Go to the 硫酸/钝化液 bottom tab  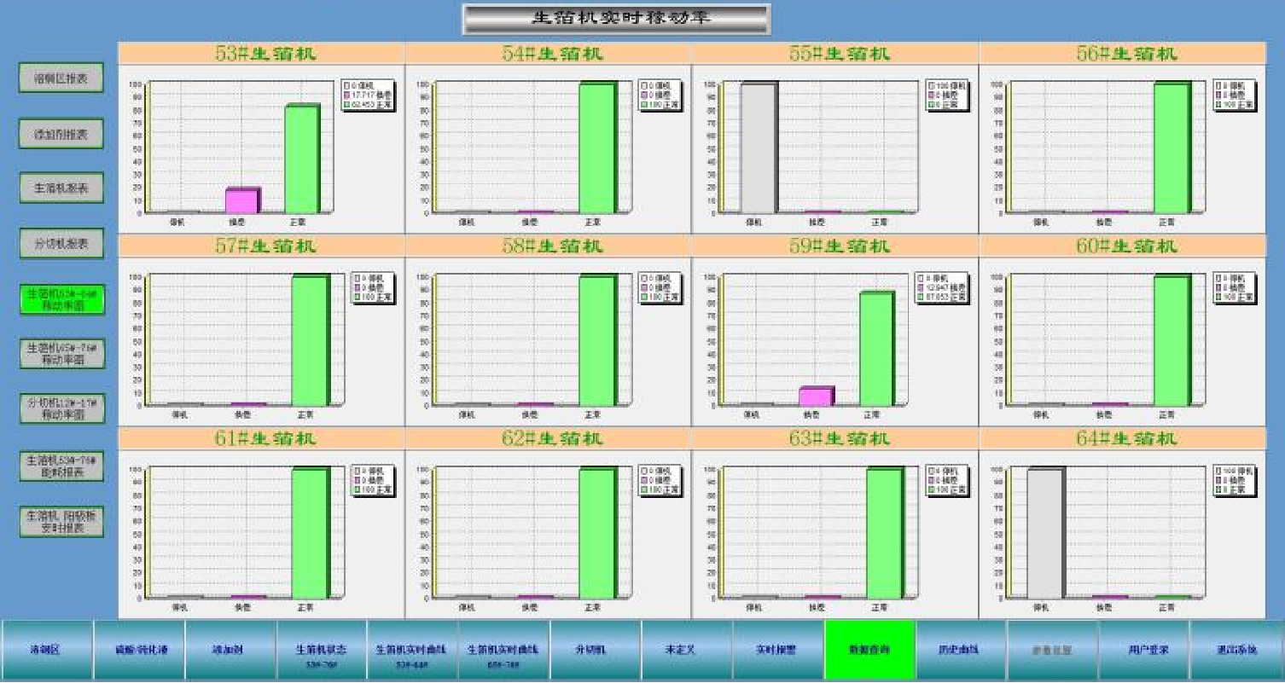pos(138,650)
